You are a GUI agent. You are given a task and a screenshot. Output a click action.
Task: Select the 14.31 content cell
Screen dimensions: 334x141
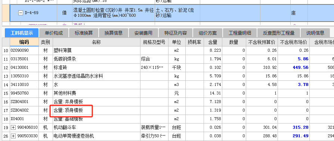[x=213, y=93]
